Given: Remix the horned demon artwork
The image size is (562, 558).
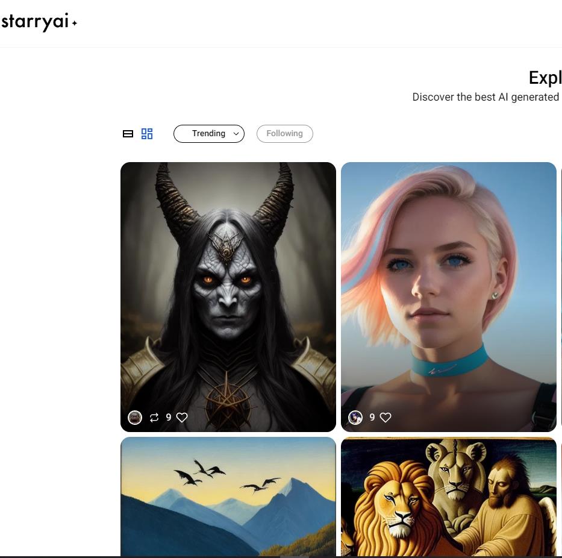Looking at the screenshot, I should [x=154, y=418].
